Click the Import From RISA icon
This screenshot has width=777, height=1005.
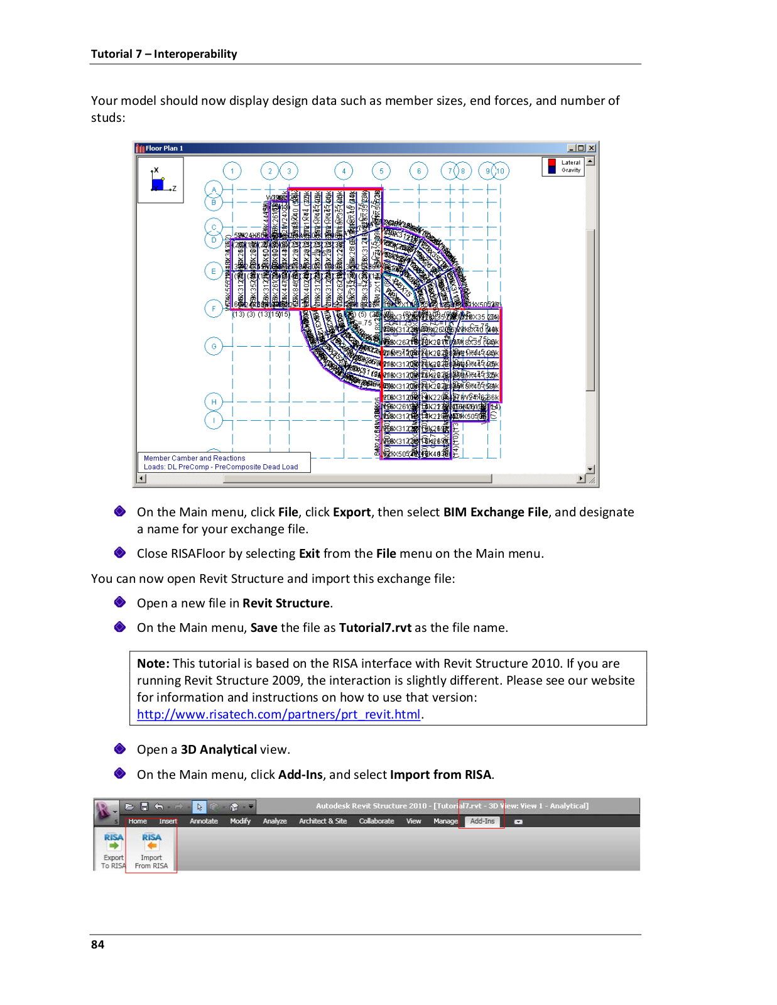click(151, 842)
